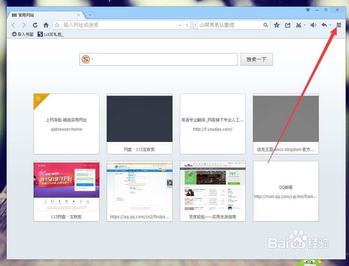Click the 搜索一下 button
349x266 pixels.
[257, 59]
